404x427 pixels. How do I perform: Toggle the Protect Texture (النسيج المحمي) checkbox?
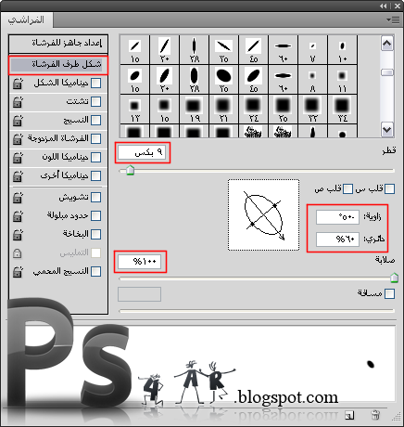(x=96, y=271)
